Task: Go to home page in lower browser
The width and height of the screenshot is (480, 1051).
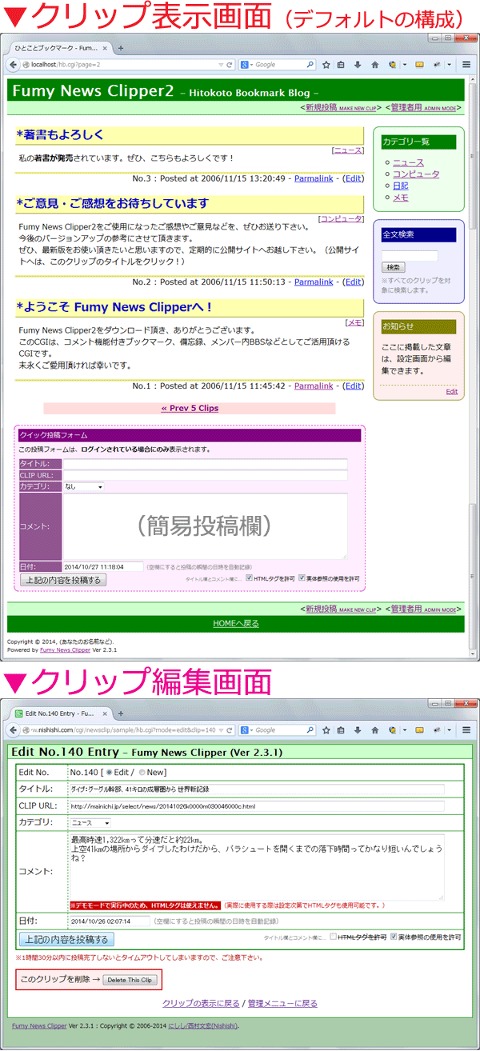Action: coord(374,729)
